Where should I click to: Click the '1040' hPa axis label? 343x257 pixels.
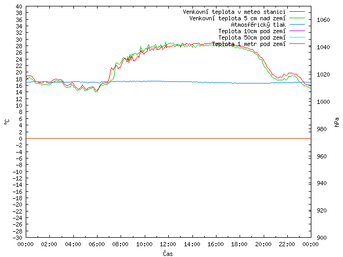pyautogui.click(x=323, y=47)
